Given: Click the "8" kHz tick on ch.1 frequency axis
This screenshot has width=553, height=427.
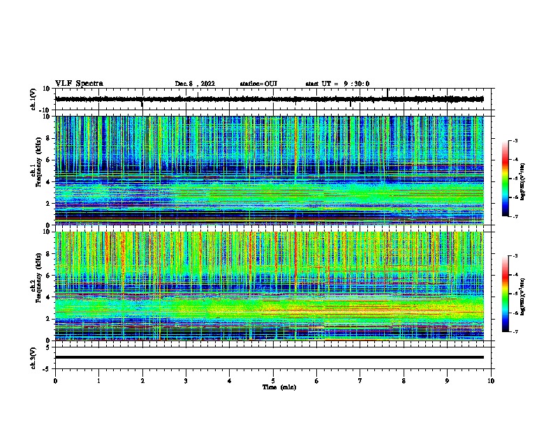Looking at the screenshot, I should [49, 138].
